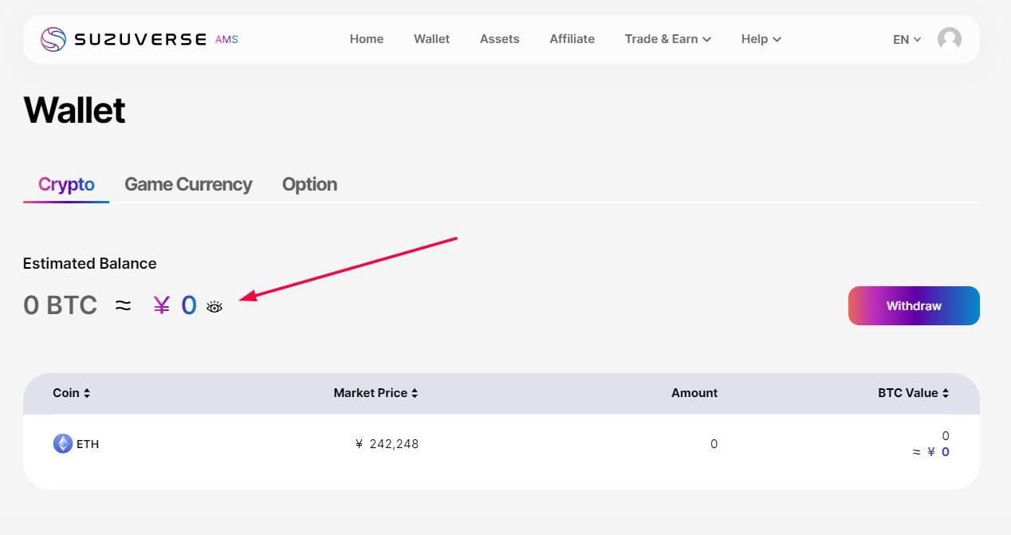1011x535 pixels.
Task: Switch to the Option tab
Action: (309, 184)
